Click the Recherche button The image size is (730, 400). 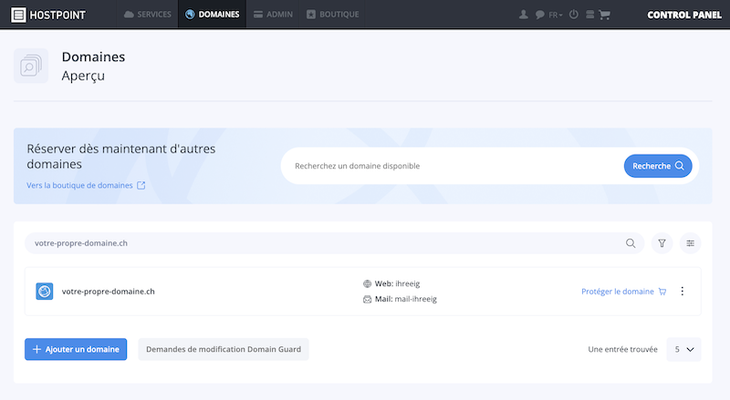point(658,166)
